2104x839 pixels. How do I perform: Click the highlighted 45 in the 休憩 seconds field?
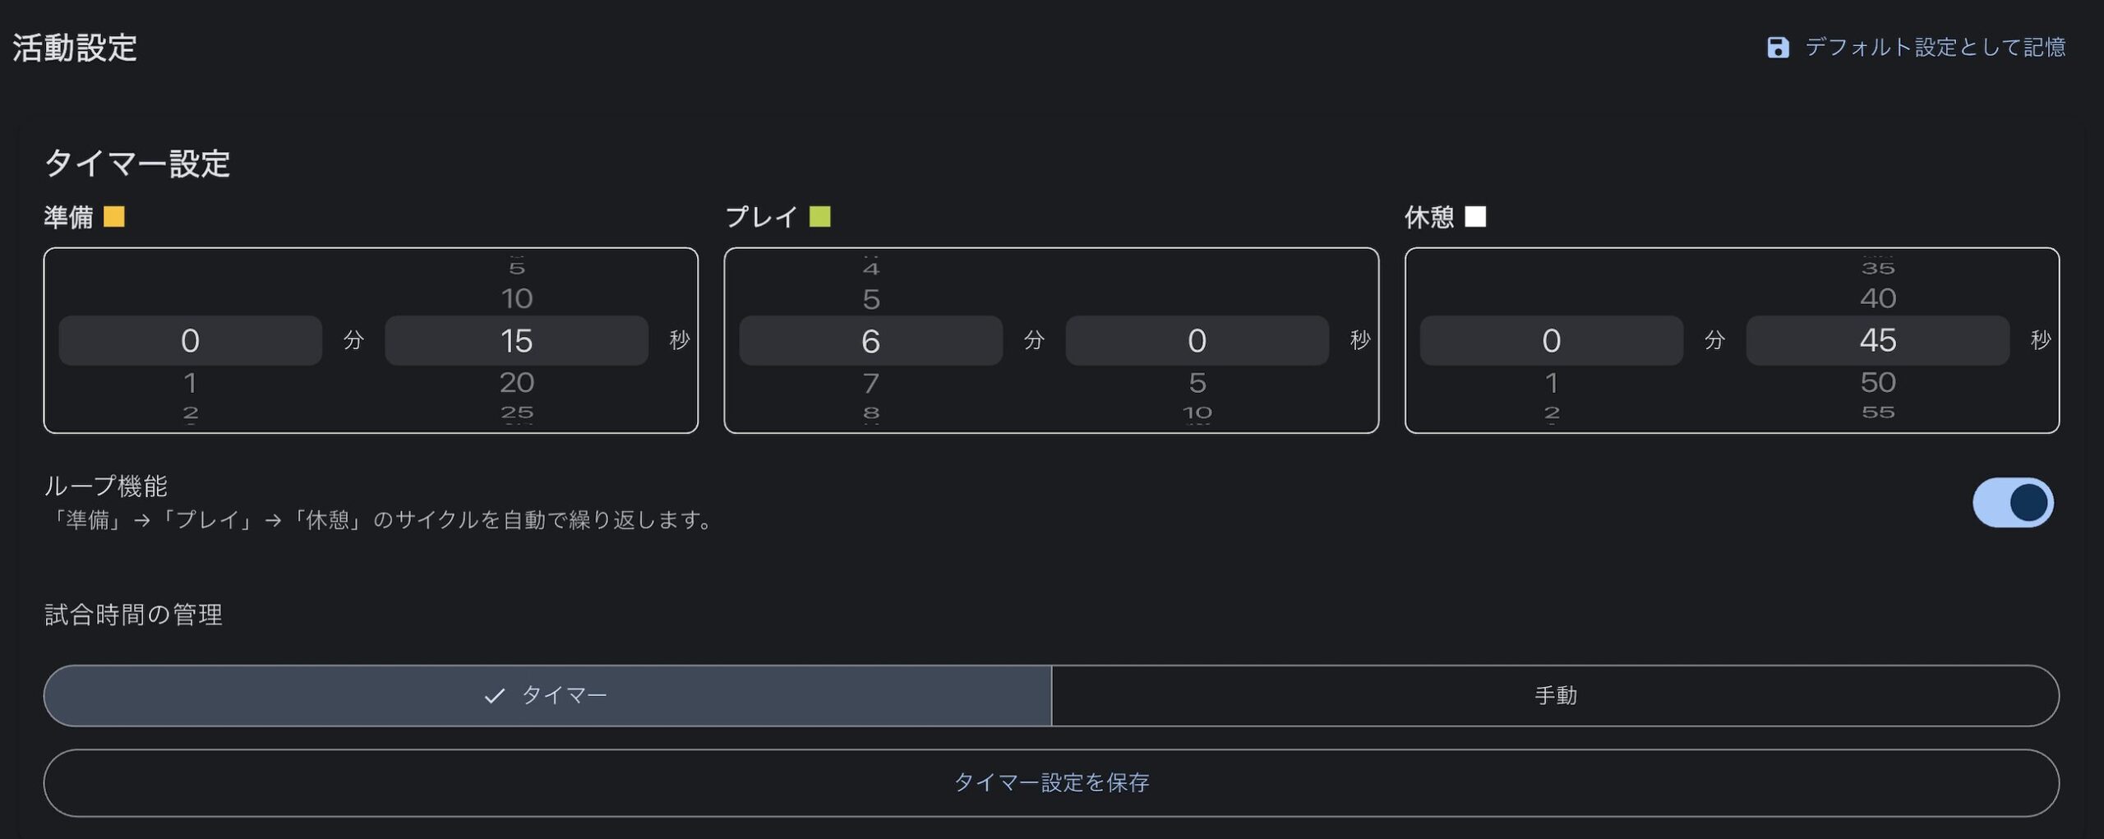1878,340
